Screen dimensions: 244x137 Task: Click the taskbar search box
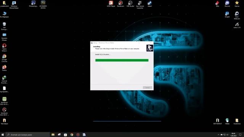[28, 134]
